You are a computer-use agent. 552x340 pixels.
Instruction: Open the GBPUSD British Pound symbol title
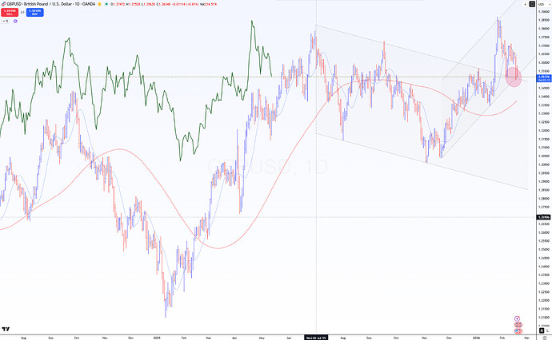click(50, 4)
